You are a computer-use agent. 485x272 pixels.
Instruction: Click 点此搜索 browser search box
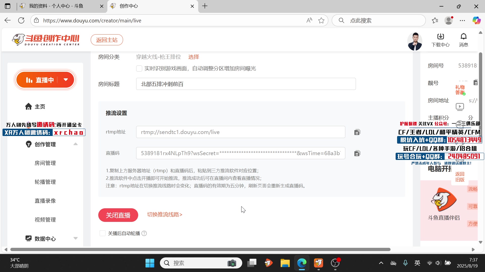(379, 20)
